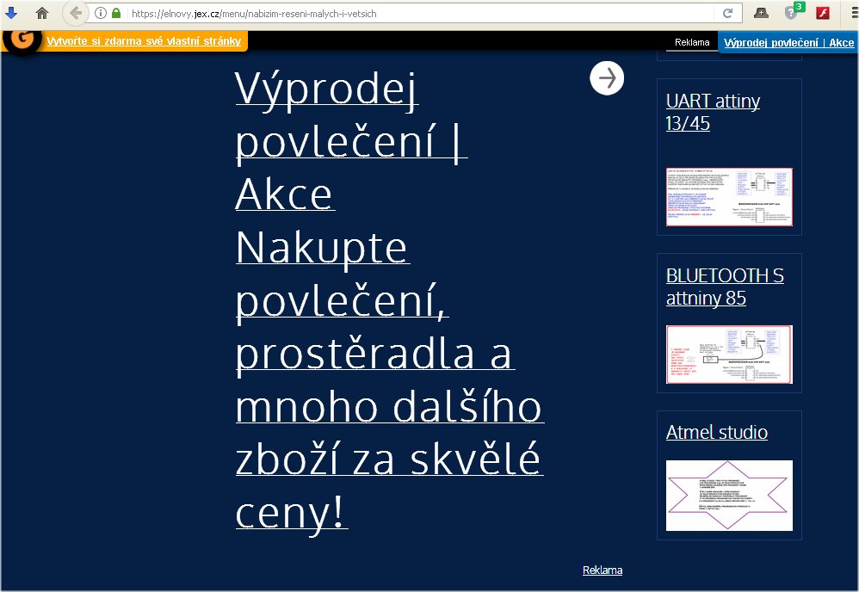
Task: Open the 'BLUETOOTH S attniny 85' link
Action: (725, 287)
